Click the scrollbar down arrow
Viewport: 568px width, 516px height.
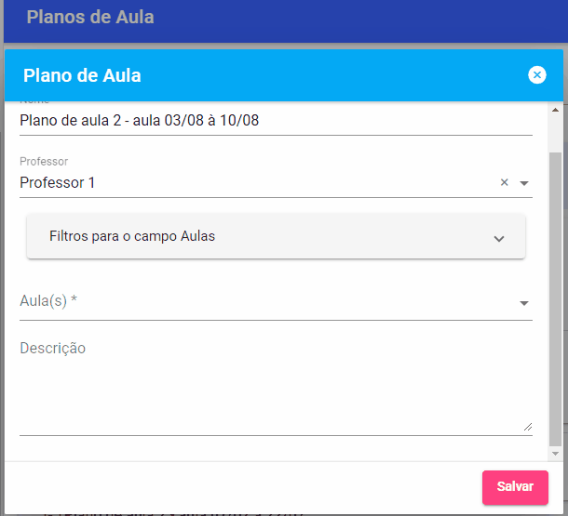point(555,454)
